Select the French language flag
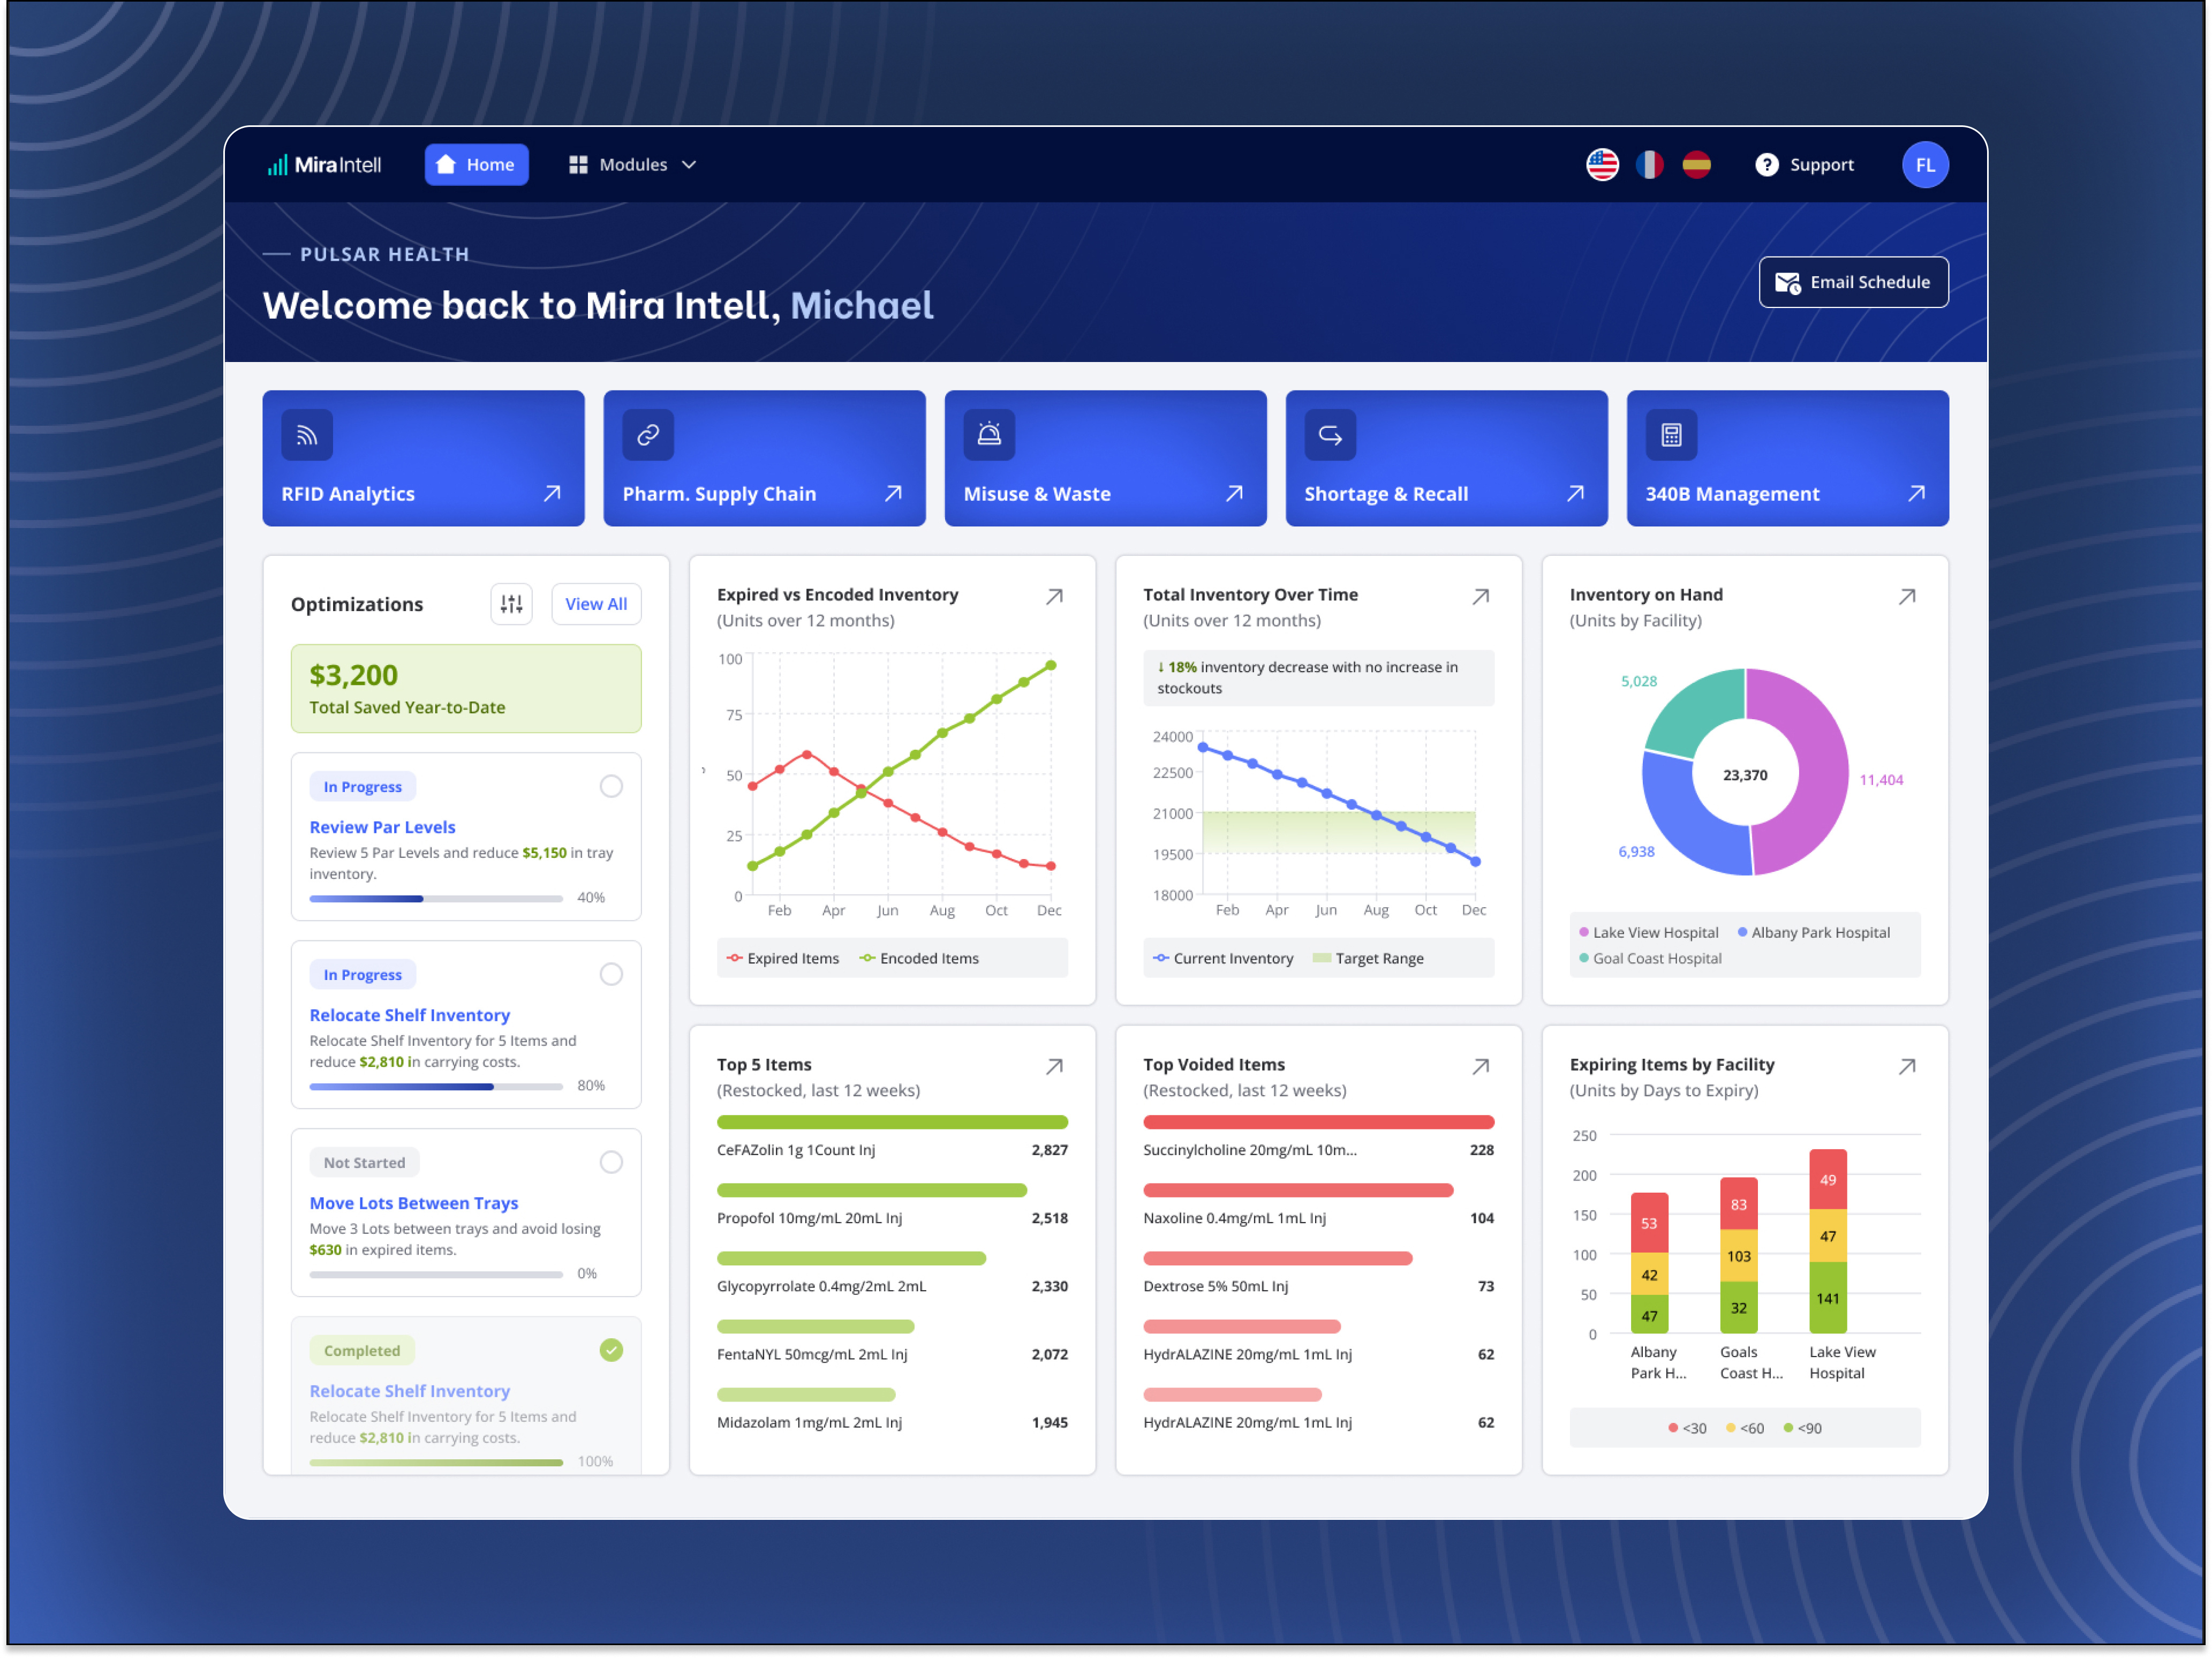 [1650, 164]
